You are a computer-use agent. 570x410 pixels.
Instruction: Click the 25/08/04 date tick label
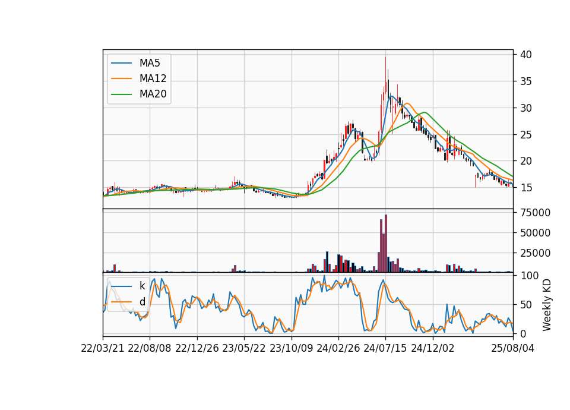[x=512, y=348]
